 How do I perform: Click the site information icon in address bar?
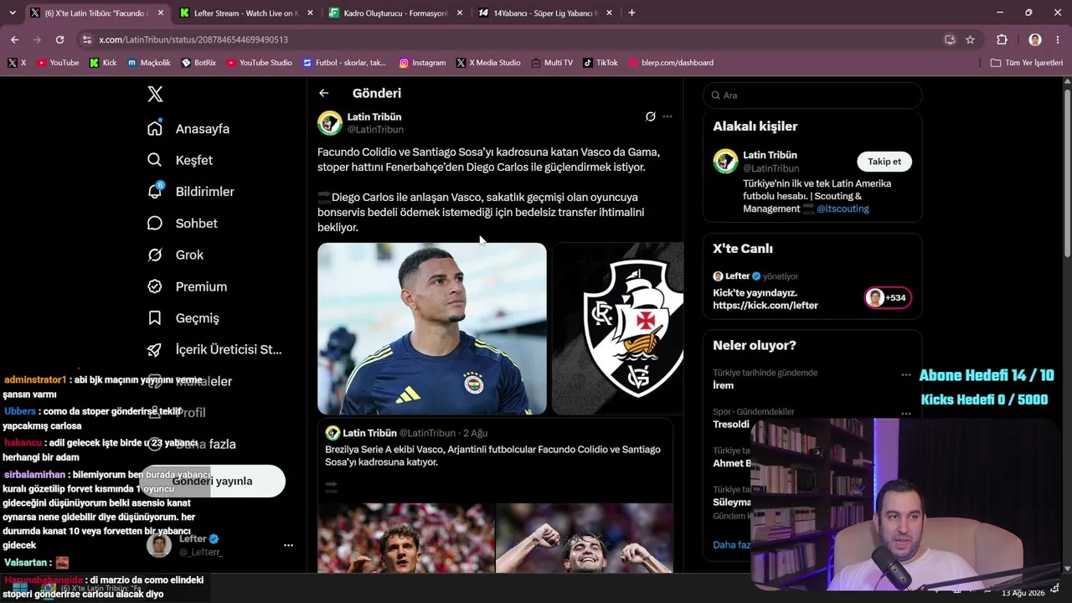point(86,39)
